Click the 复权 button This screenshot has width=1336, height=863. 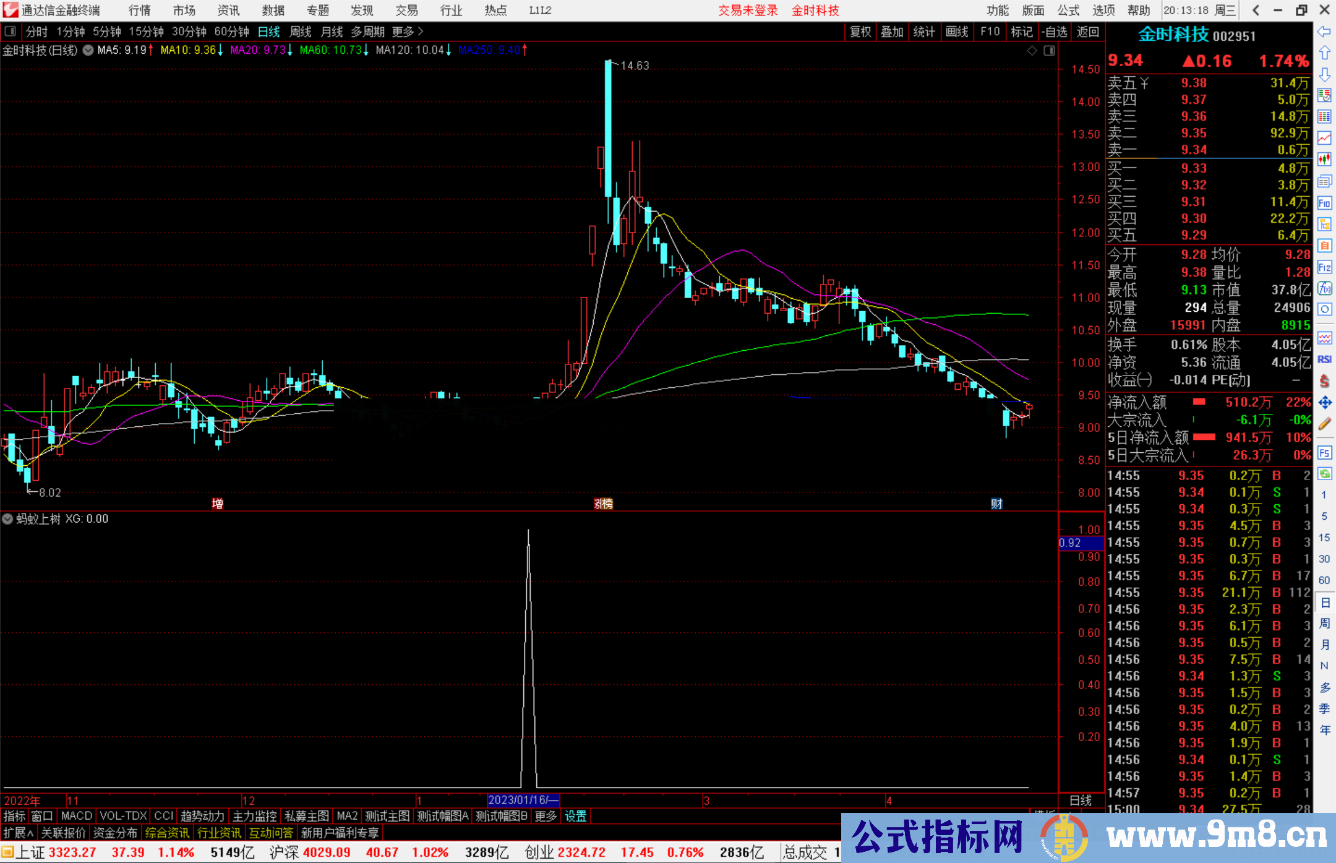click(860, 32)
